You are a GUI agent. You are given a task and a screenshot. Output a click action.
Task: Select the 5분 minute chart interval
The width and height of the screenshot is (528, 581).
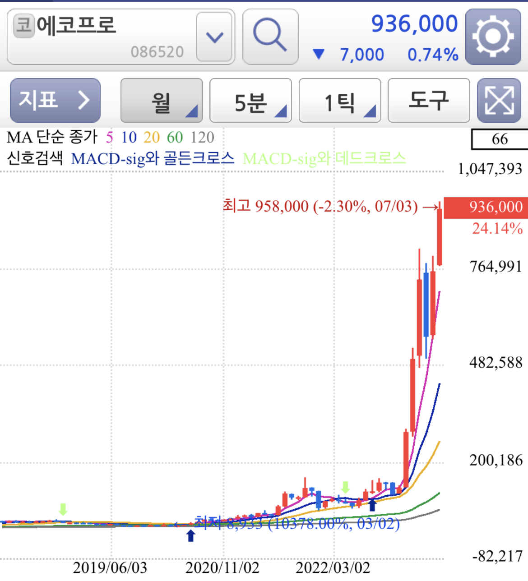[x=250, y=100]
